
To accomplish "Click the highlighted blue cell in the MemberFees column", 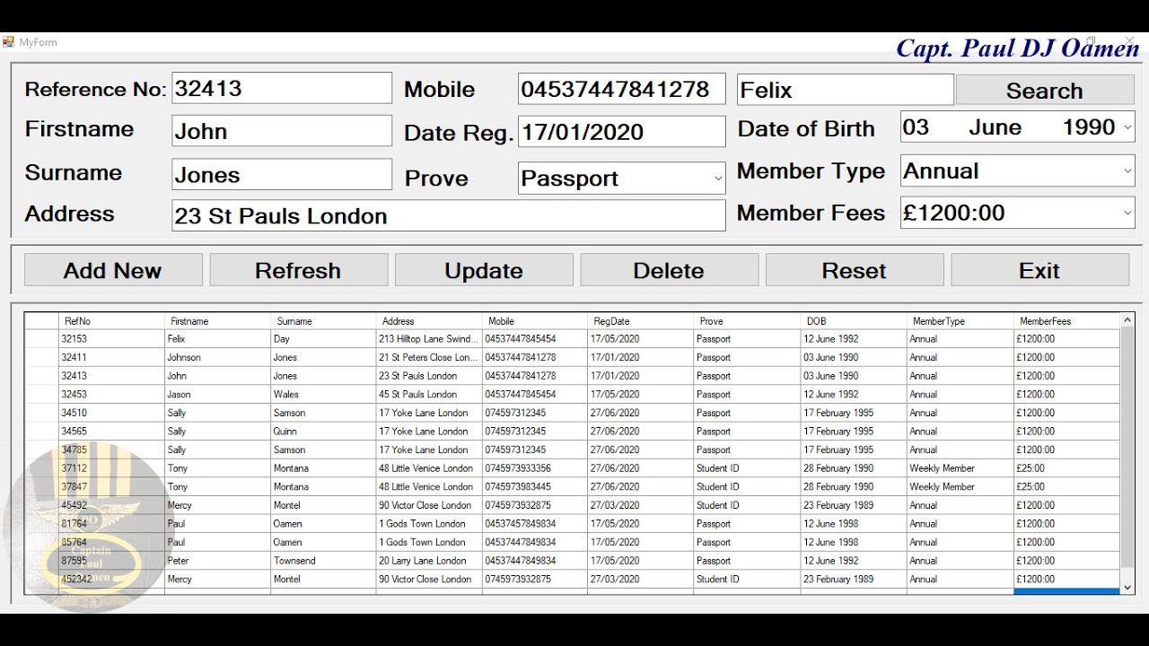I will pyautogui.click(x=1066, y=591).
